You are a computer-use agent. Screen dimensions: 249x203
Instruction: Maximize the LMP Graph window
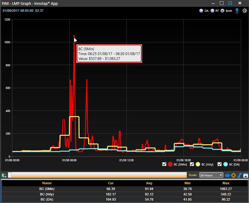click(x=222, y=3)
